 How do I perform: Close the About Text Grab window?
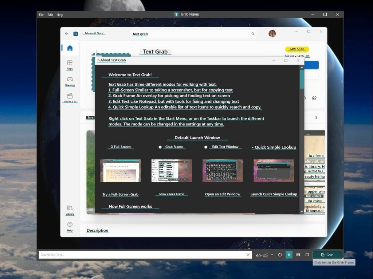[298, 61]
